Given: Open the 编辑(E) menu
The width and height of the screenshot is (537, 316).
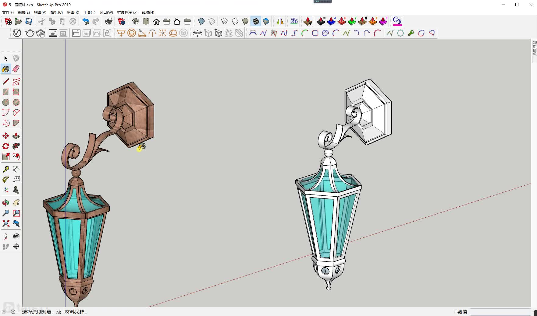Looking at the screenshot, I should tap(24, 12).
